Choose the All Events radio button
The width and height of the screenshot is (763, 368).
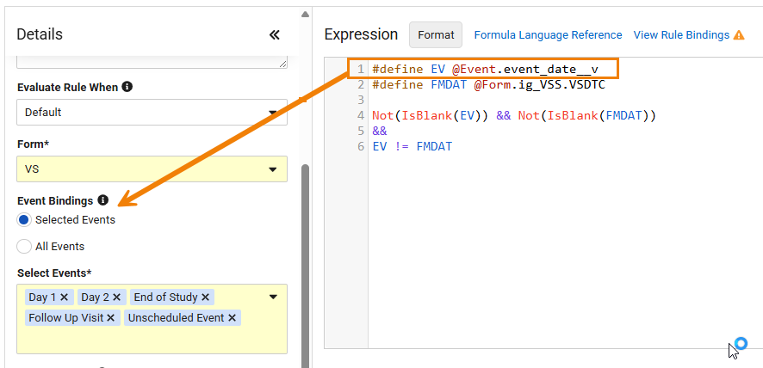tap(24, 247)
